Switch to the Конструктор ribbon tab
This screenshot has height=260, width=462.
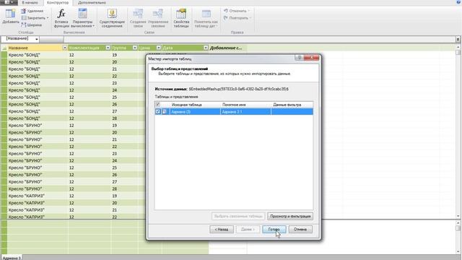click(58, 3)
